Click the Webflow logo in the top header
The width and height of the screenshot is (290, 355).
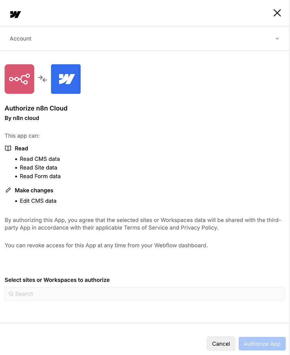click(15, 14)
